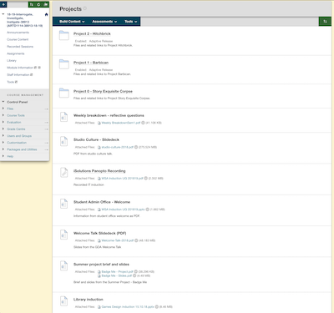Image resolution: width=334 pixels, height=313 pixels.
Task: Open Recorded Sessions in course menu
Action: pos(20,47)
